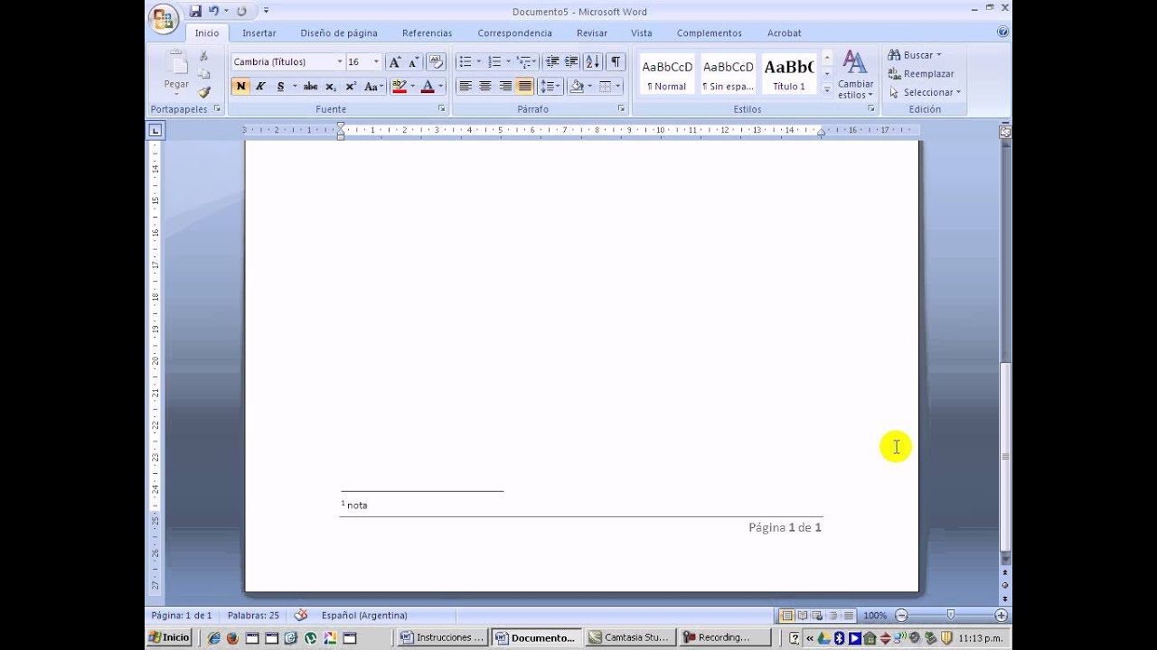Open the Change Case (Aa) menu

click(x=373, y=87)
